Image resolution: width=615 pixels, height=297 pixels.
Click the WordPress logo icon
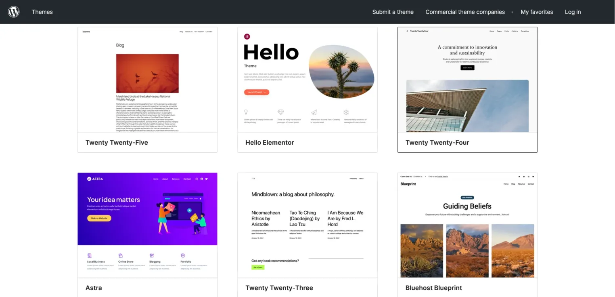(x=14, y=12)
